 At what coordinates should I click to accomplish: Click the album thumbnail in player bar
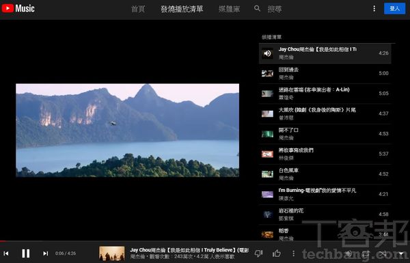(111, 253)
